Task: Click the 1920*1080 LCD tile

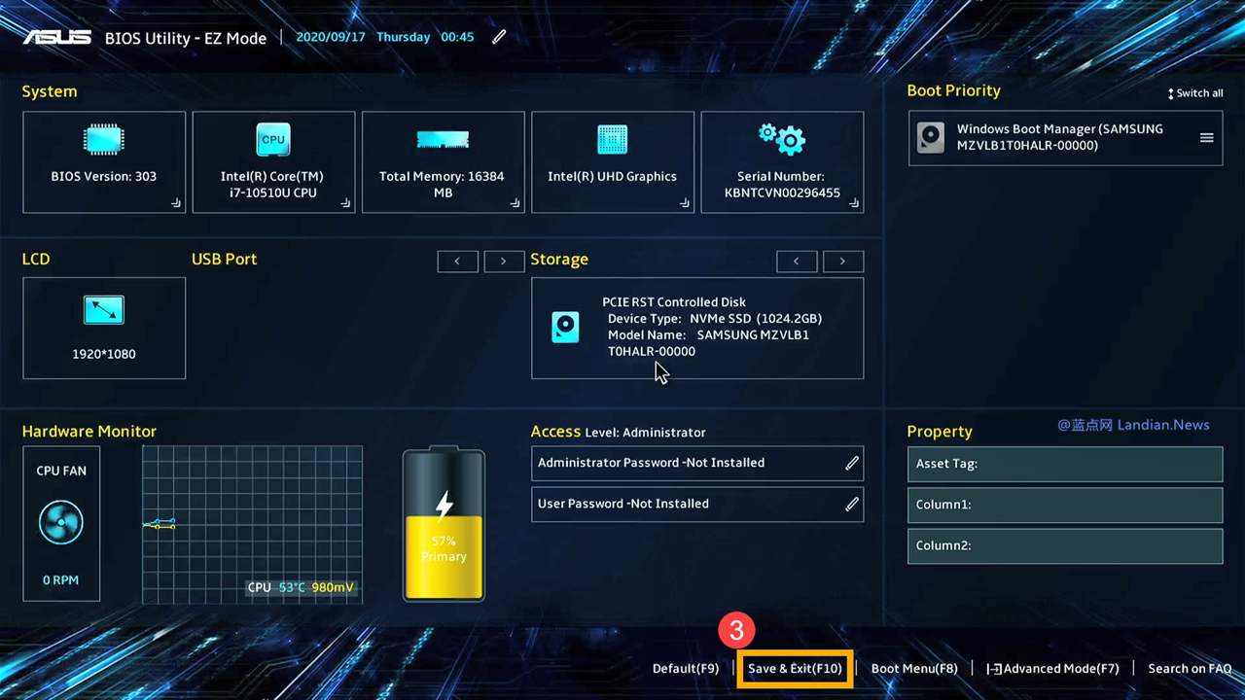Action: coord(104,328)
